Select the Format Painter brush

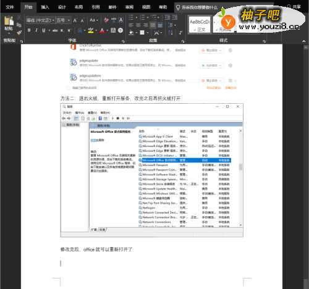[x=19, y=32]
